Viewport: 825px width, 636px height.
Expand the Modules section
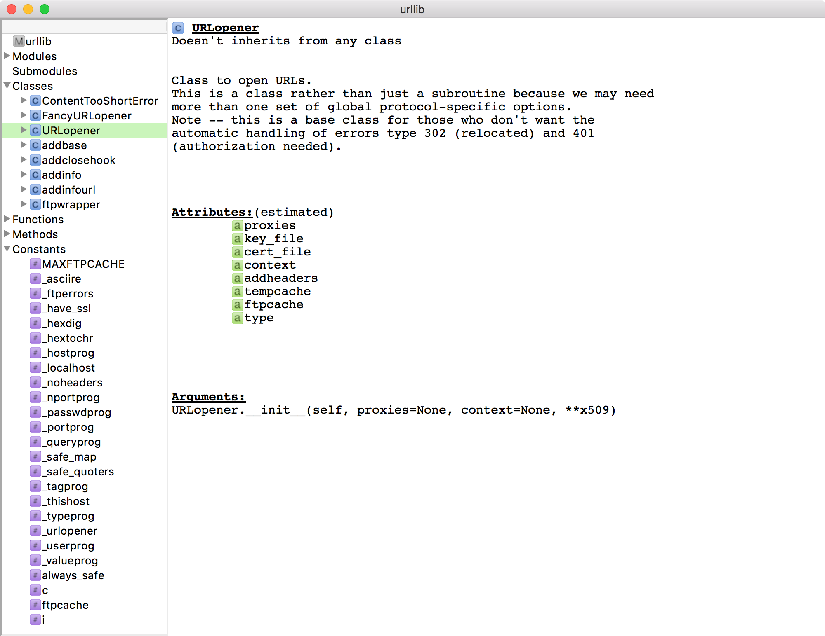[7, 56]
